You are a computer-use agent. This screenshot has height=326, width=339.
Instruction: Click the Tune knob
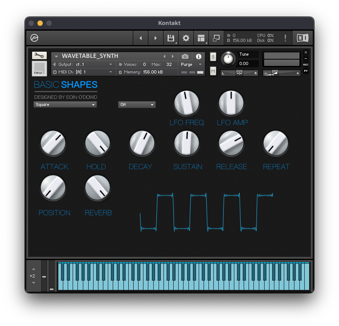click(x=228, y=59)
